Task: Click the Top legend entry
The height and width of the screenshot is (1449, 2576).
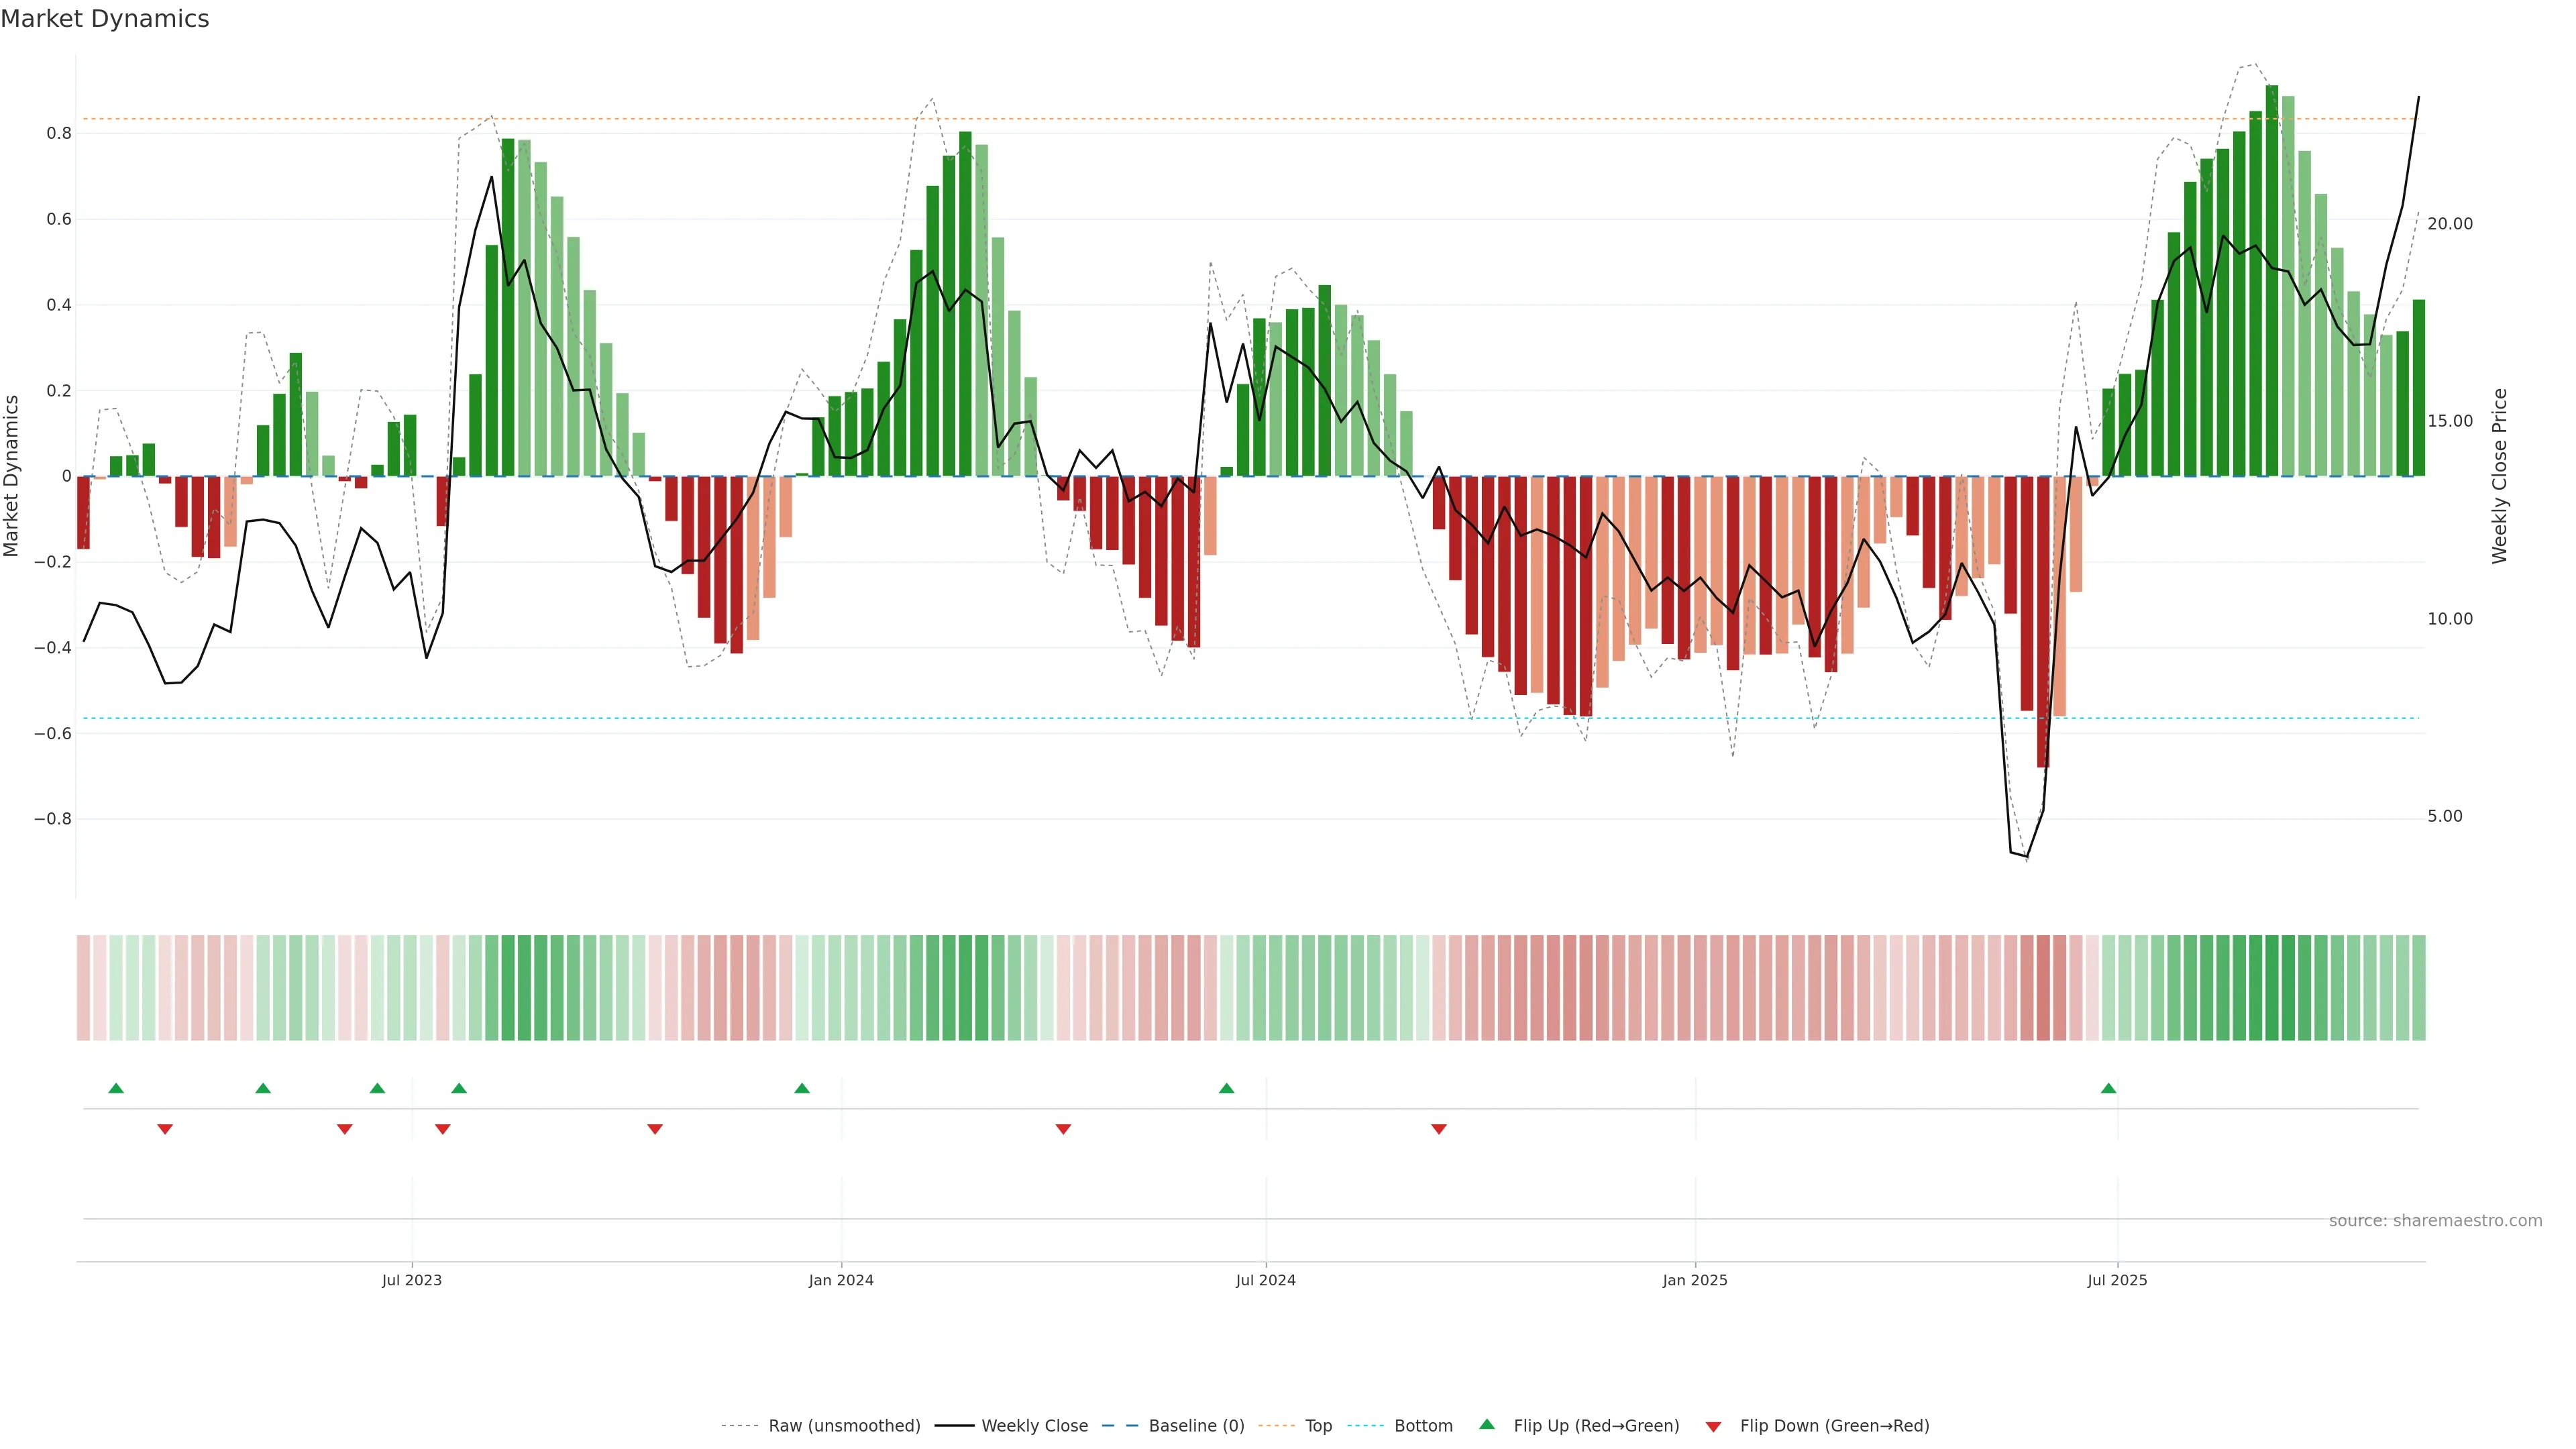Action: pos(1318,1425)
